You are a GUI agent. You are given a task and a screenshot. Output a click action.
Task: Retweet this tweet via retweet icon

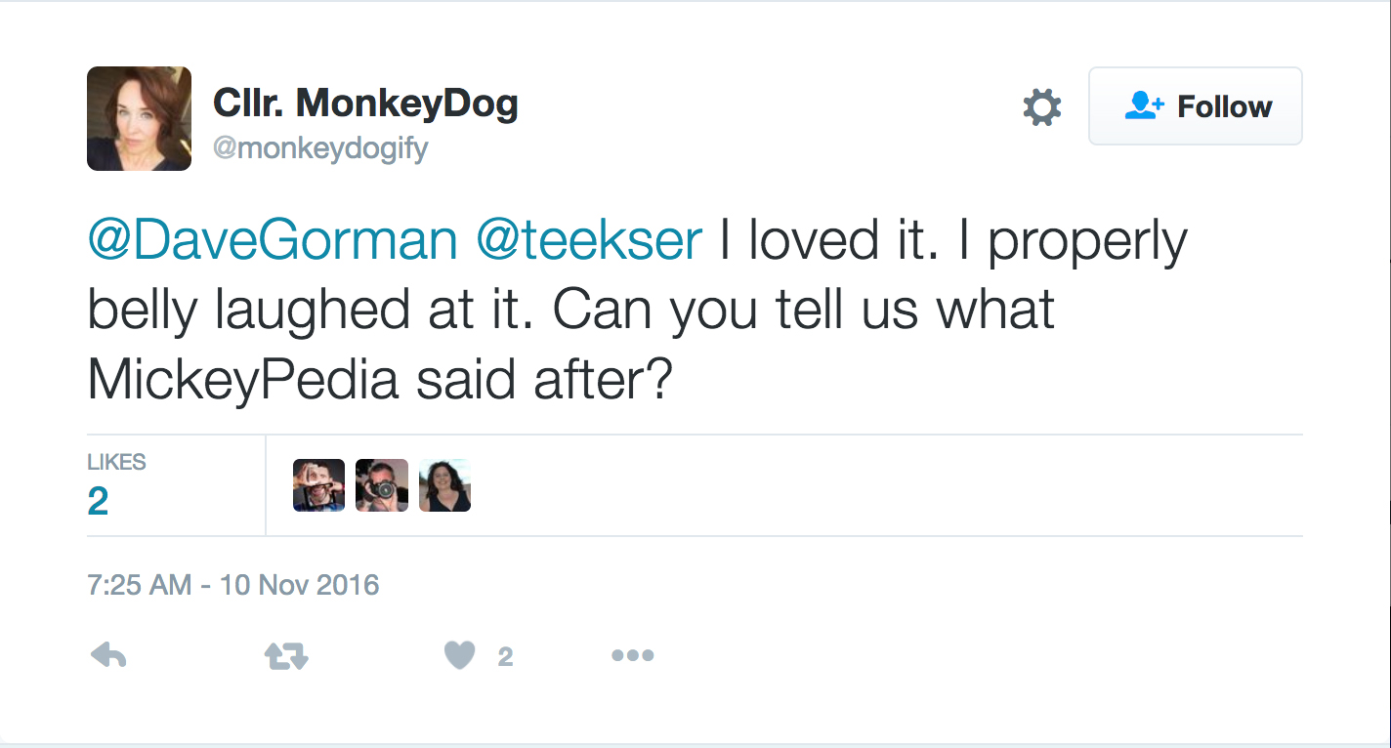(286, 657)
